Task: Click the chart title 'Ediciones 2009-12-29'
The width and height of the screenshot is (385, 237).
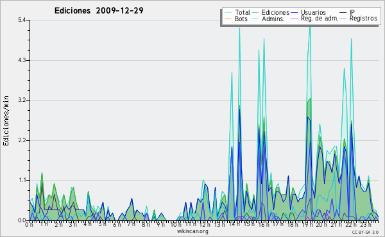Action: point(99,11)
